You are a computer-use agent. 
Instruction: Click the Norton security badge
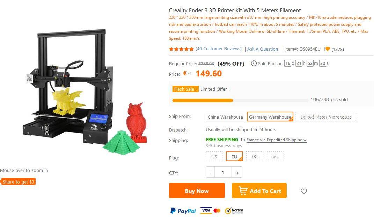pos(234,211)
